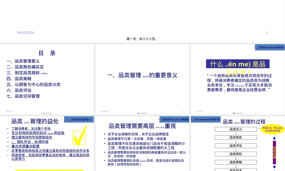Viewport: 285px width, 171px height.
Task: Click the yellow 高层达成一致 ellipse callout
Action: click(272, 129)
